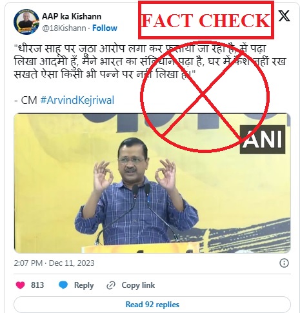
Task: Click the pink heart like icon
Action: pyautogui.click(x=21, y=285)
